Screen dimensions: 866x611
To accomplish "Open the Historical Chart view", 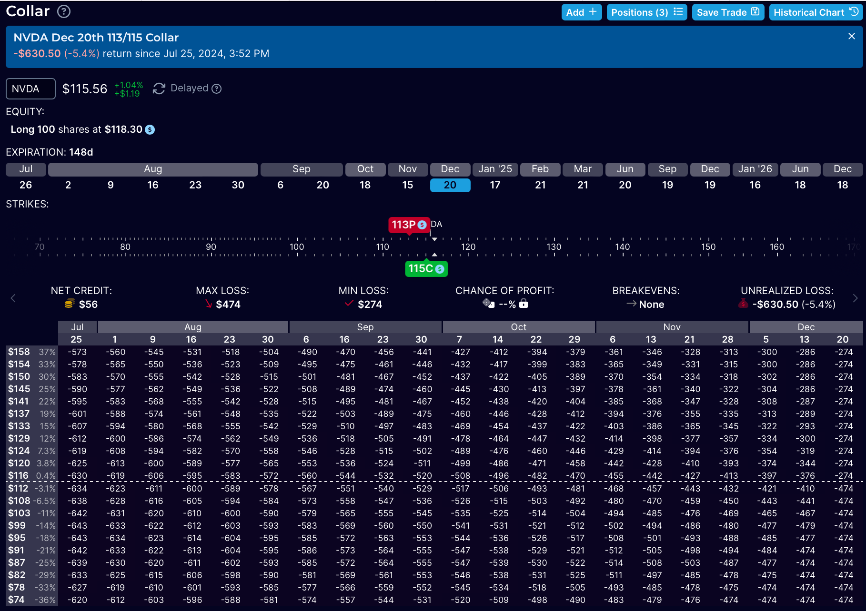I will coord(816,12).
